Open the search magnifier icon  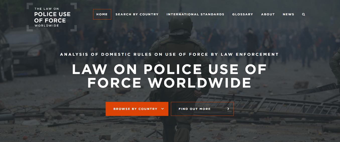(303, 14)
